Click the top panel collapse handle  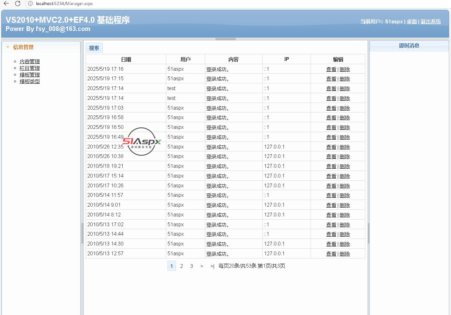226,39
